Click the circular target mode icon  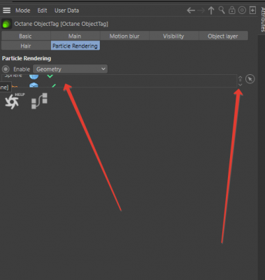242,10
